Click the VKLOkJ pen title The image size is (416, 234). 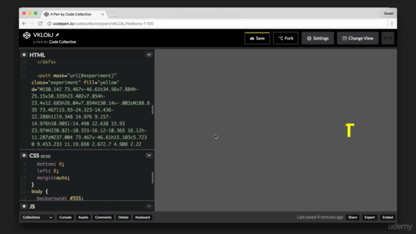pos(44,34)
